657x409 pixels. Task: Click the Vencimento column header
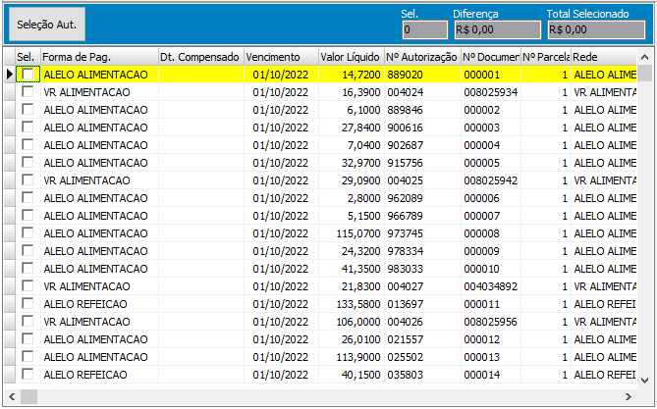point(280,57)
